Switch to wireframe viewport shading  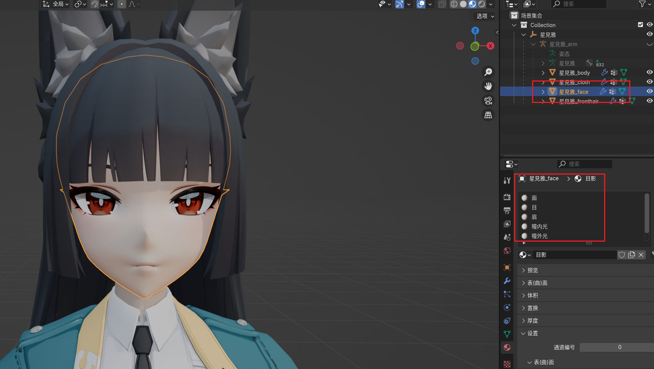(454, 4)
